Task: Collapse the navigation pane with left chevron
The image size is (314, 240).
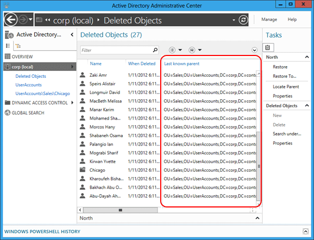Action: (x=72, y=35)
